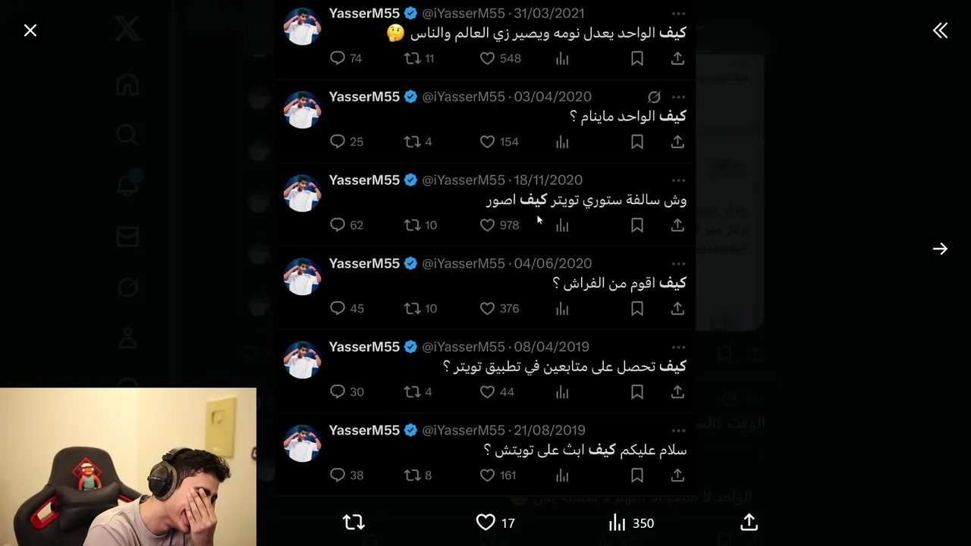
Task: Collapse the side panel with the double chevron
Action: coord(940,30)
